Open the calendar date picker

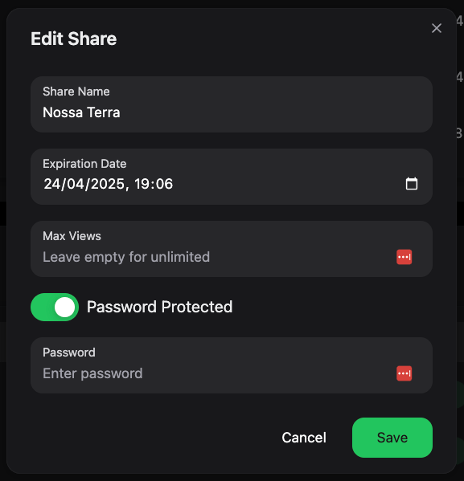(x=412, y=184)
